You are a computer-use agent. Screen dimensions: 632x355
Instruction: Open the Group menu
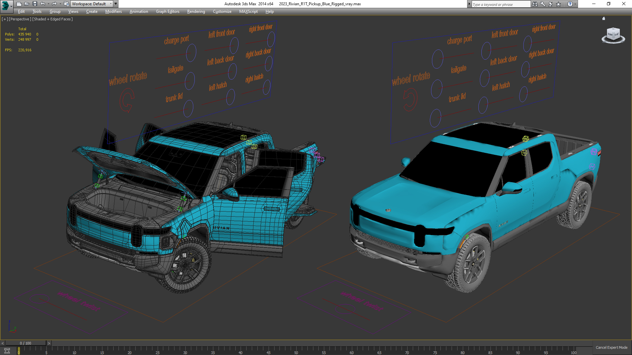pyautogui.click(x=55, y=12)
